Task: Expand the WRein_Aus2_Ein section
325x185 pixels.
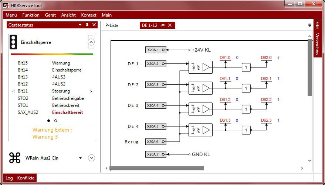Action: coord(91,158)
